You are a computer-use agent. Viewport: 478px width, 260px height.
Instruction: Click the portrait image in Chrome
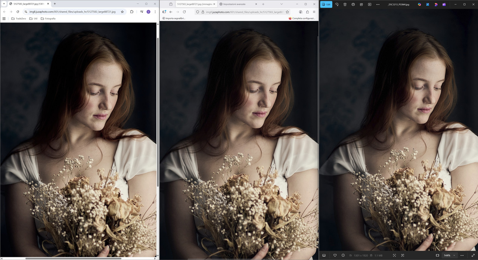[x=78, y=139]
